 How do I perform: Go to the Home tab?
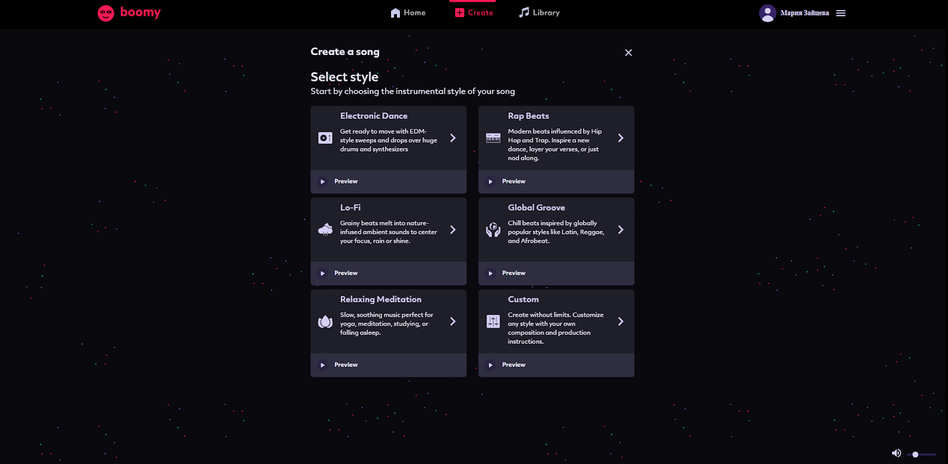click(408, 13)
